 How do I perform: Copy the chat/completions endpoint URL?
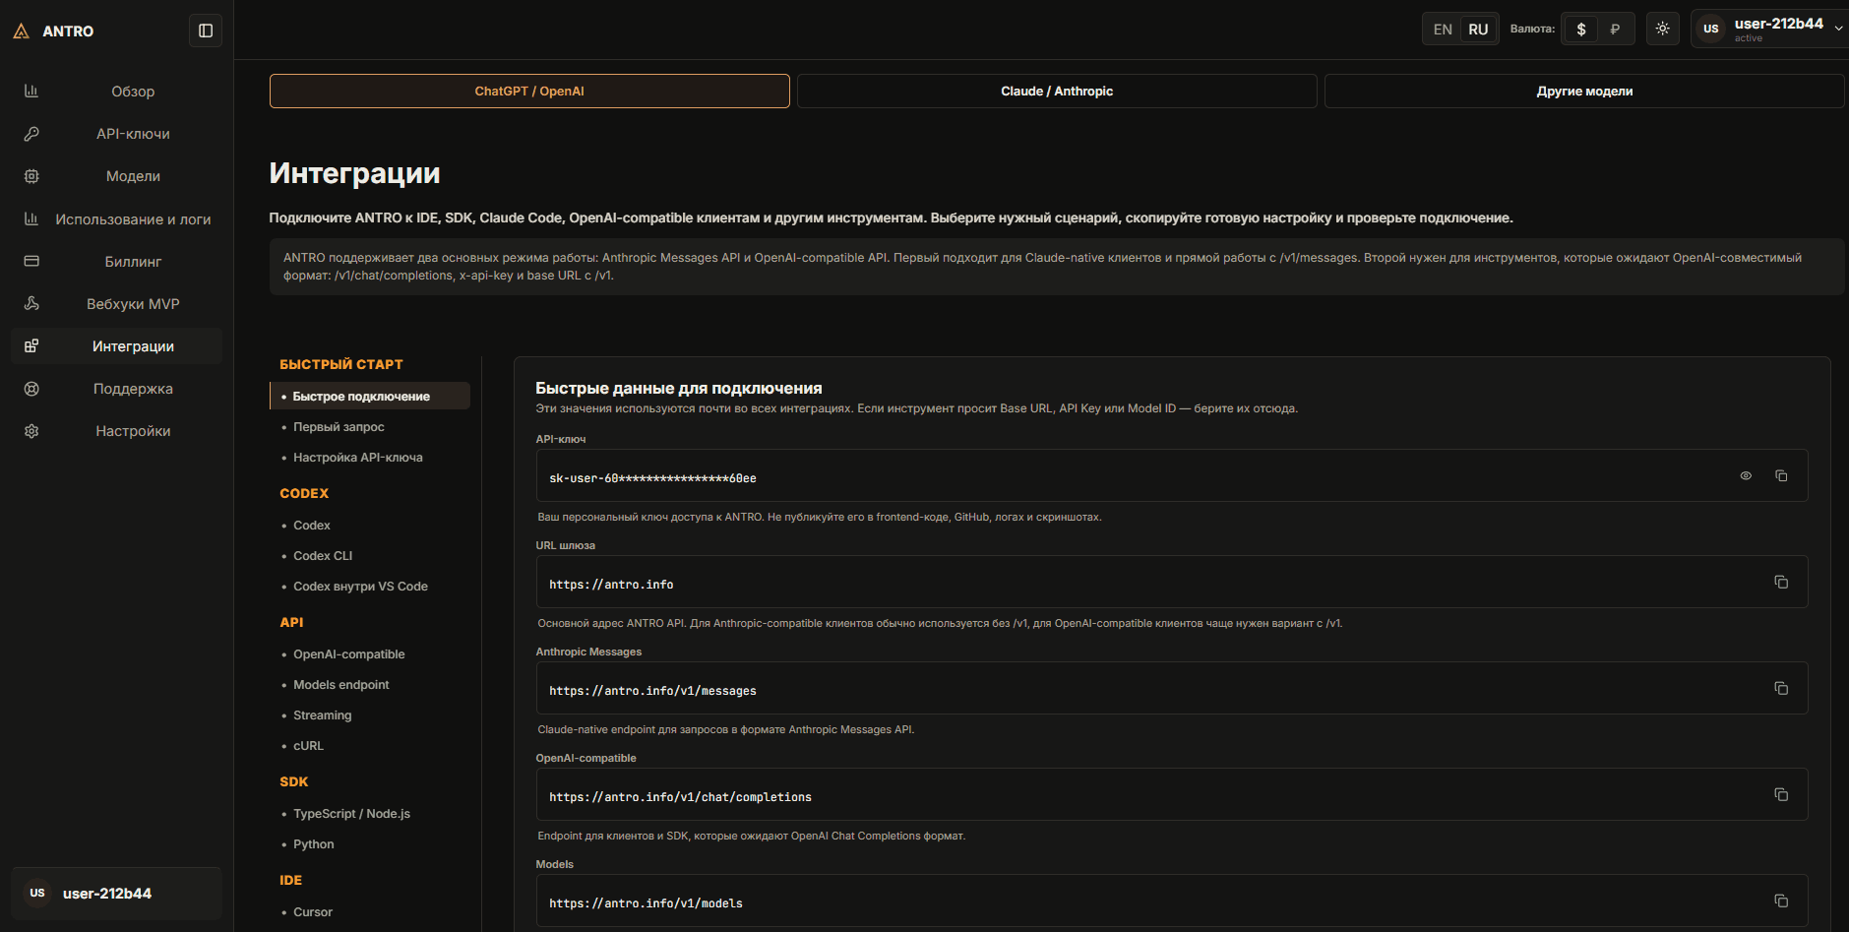tap(1781, 795)
